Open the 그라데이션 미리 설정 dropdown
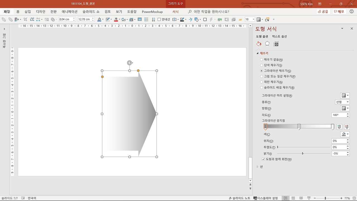The image size is (357, 201). pyautogui.click(x=345, y=95)
